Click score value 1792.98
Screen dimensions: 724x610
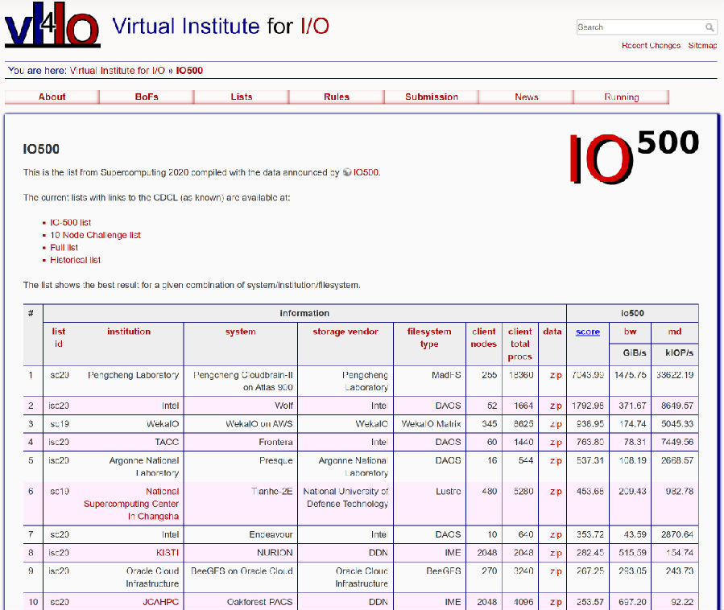(588, 406)
